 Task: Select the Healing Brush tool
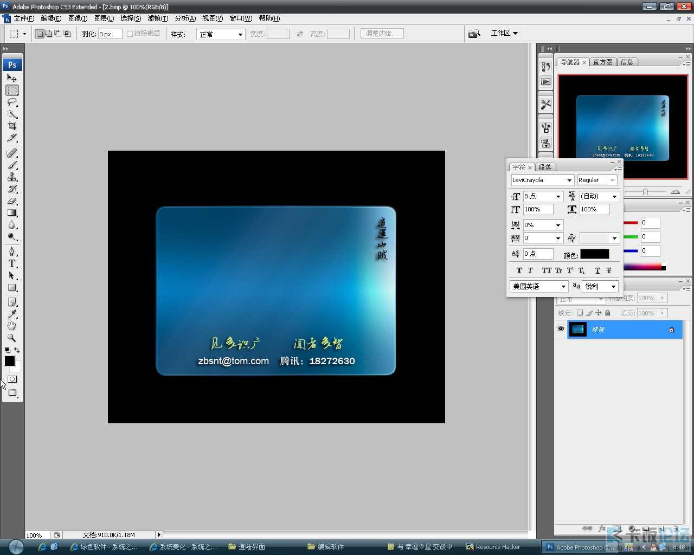coord(12,153)
